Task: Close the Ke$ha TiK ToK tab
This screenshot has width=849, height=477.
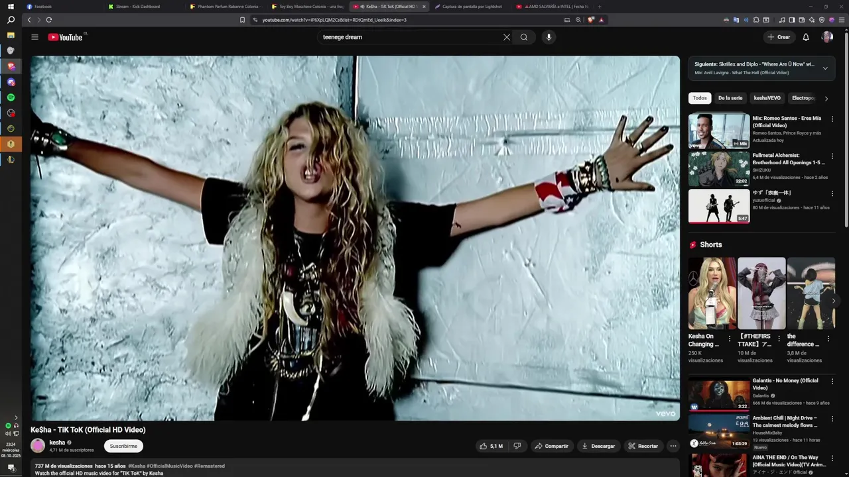Action: [x=424, y=7]
